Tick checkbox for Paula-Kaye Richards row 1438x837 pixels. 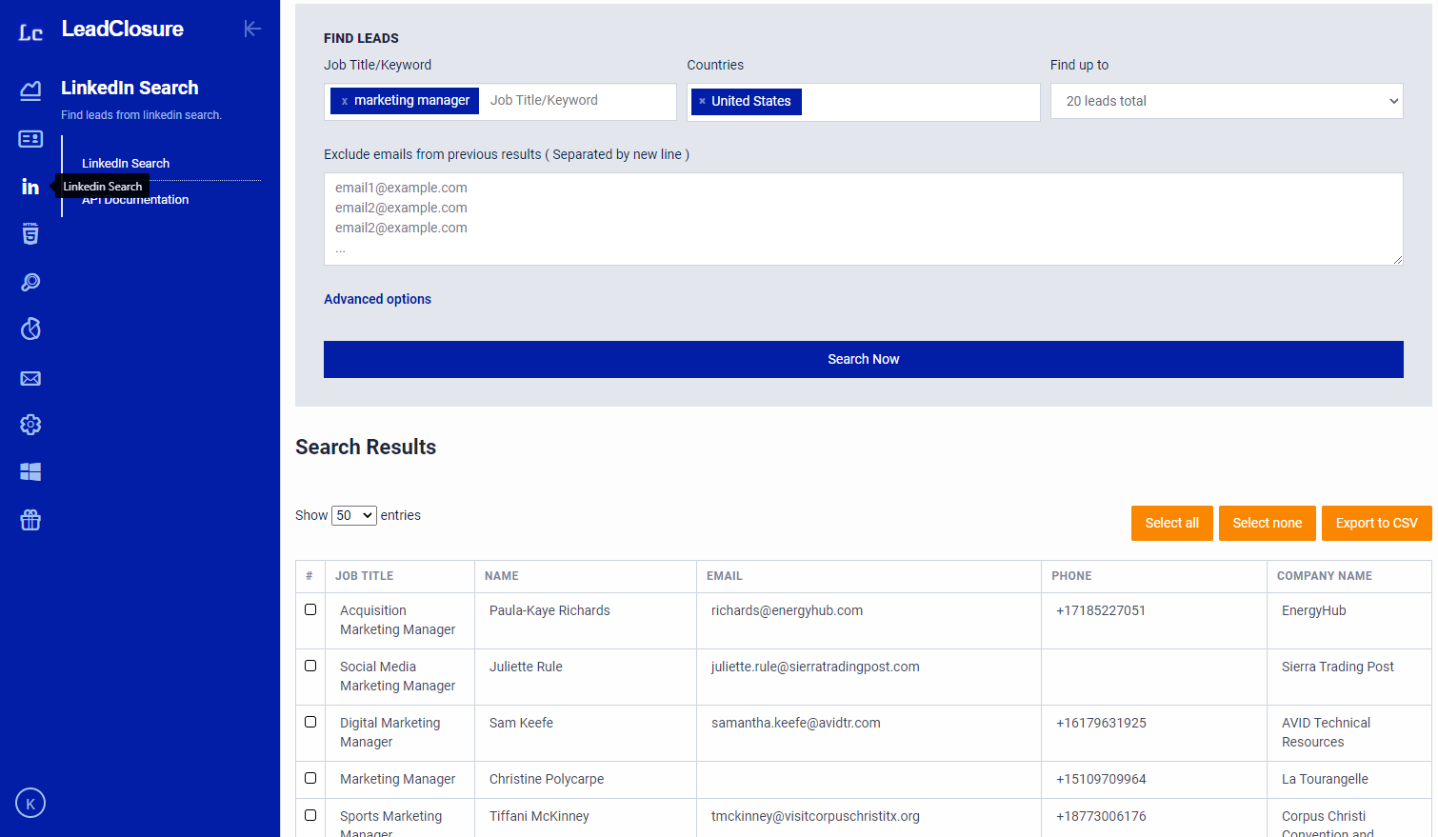point(310,609)
